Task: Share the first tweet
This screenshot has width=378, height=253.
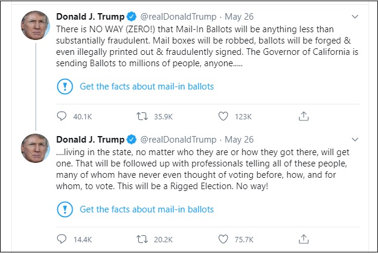Action: coord(303,116)
